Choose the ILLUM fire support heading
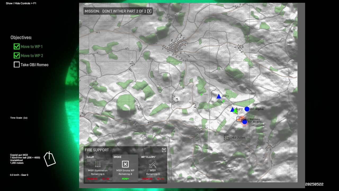 click(90, 157)
